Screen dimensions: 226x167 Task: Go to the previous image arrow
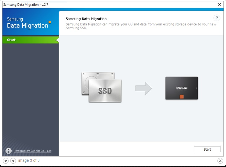(6, 161)
